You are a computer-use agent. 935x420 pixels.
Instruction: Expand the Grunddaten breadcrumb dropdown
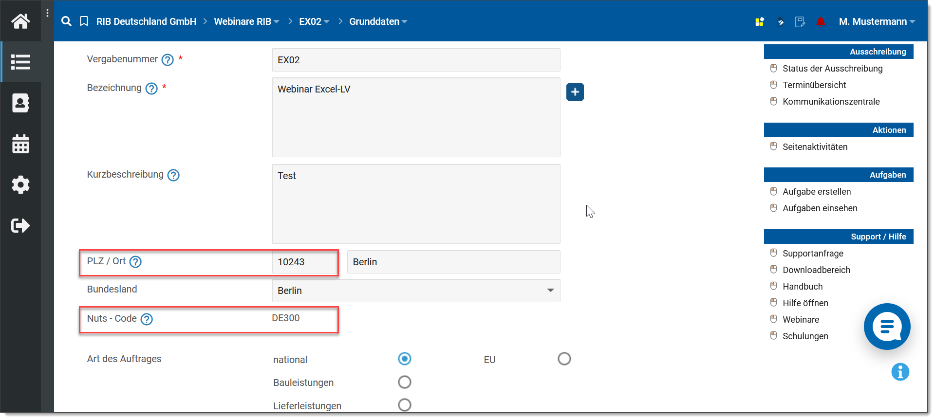pos(378,22)
